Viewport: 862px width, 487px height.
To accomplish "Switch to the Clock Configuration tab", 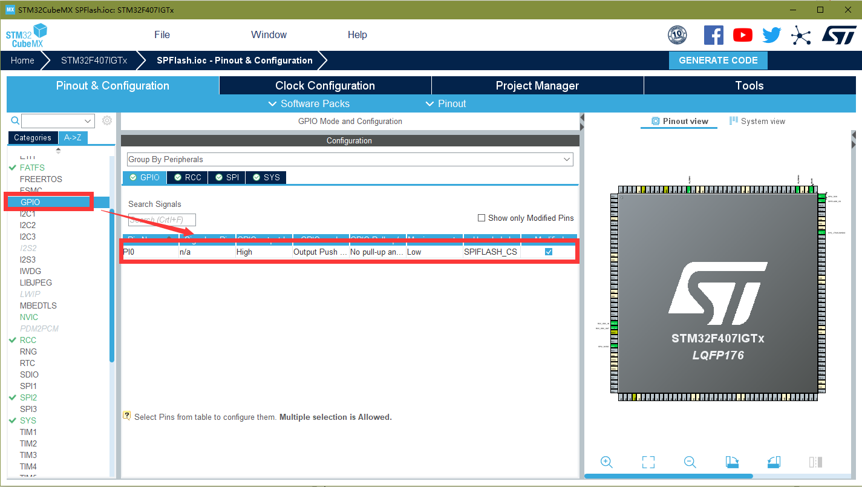I will (325, 85).
